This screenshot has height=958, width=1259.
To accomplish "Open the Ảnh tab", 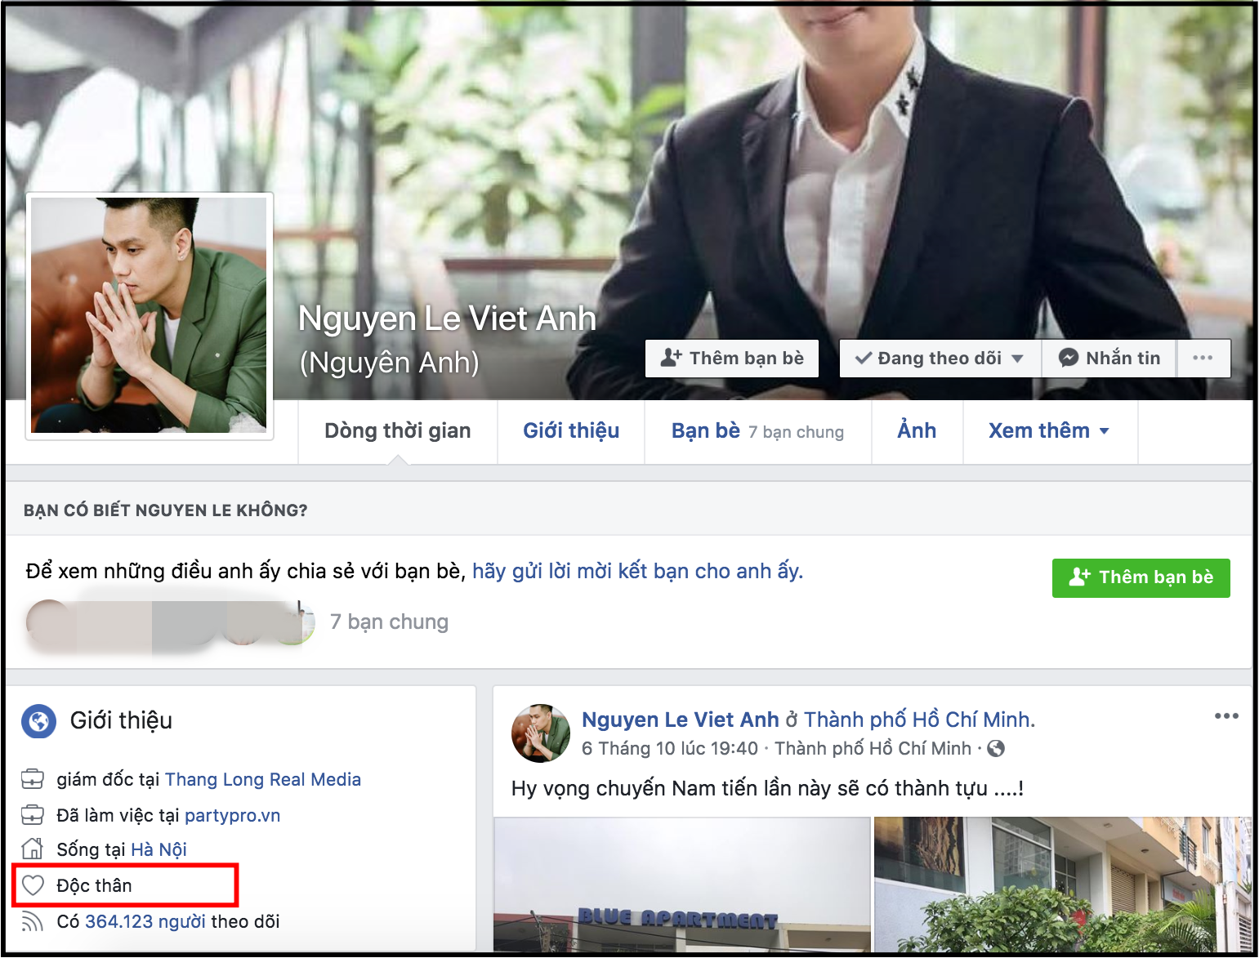I will tap(917, 430).
